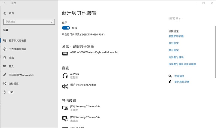Viewport: 216px width, 128px height.
Task: Click the speaker icon for Realtek Audio
Action: point(65,86)
